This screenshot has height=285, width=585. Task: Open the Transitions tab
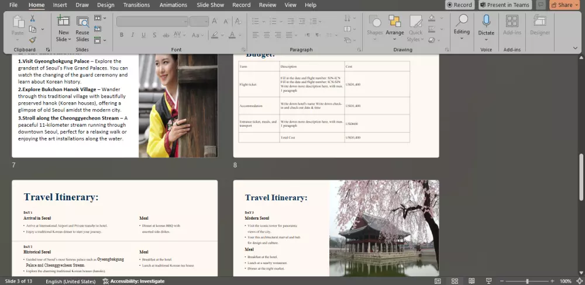coord(136,5)
